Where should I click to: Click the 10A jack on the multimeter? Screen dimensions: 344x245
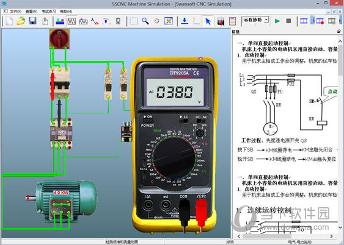pos(148,205)
